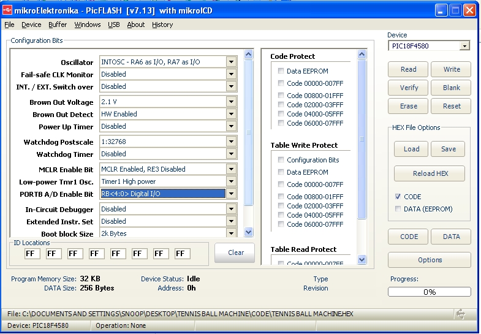Click the Options button
The width and height of the screenshot is (481, 334).
click(x=430, y=260)
